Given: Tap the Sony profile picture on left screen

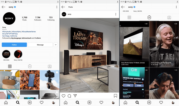Looking at the screenshot, I should pos(9,18).
